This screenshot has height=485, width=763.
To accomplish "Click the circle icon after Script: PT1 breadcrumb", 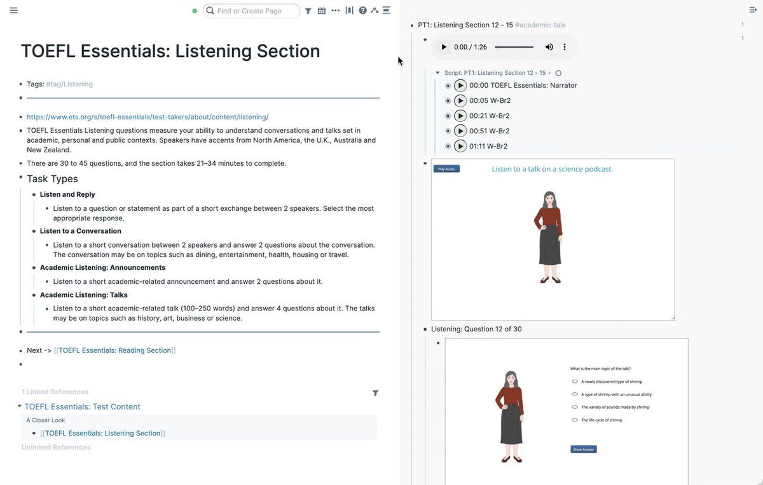I will [x=558, y=73].
